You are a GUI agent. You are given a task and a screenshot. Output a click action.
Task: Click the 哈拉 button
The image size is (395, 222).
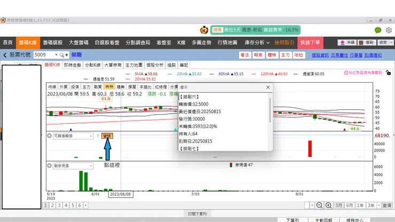pos(299,55)
